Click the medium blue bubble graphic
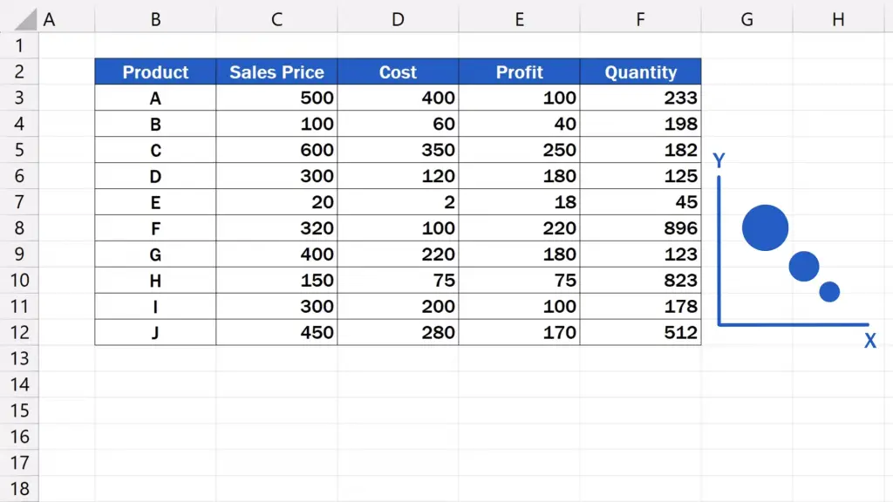Image resolution: width=893 pixels, height=502 pixels. click(x=803, y=267)
